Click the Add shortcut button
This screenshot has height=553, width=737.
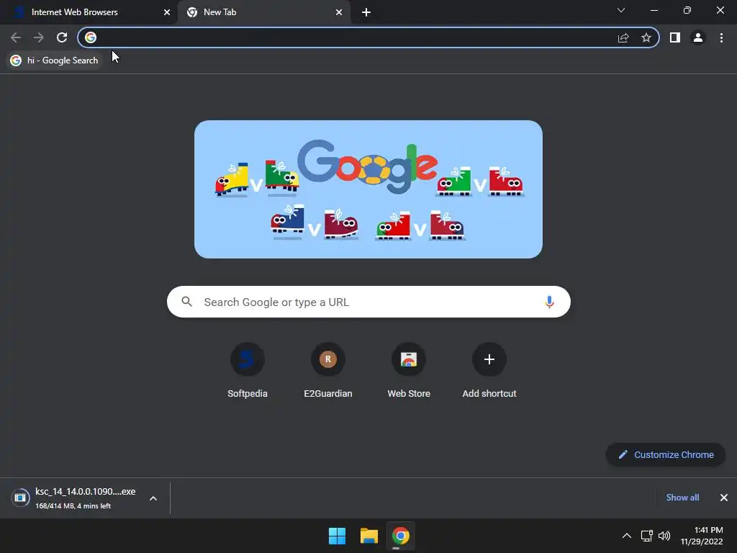click(x=489, y=372)
